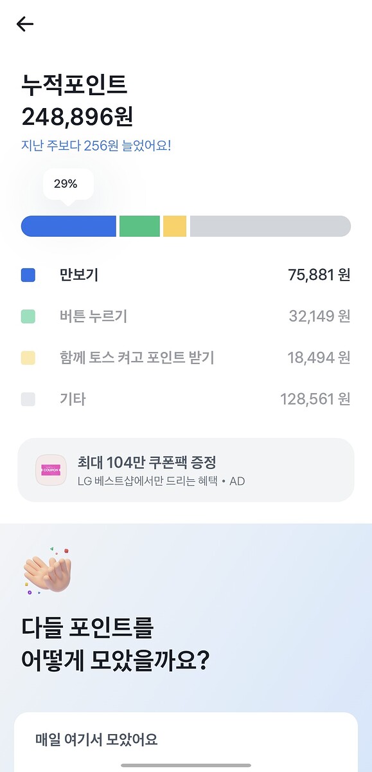Tap the 75,881 원 amount
This screenshot has height=772, width=372.
click(319, 275)
